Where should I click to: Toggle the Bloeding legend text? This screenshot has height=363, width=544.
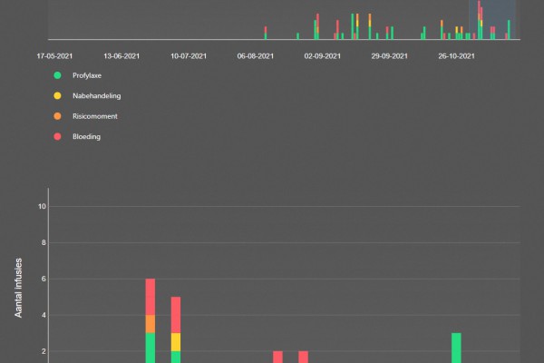pyautogui.click(x=86, y=136)
